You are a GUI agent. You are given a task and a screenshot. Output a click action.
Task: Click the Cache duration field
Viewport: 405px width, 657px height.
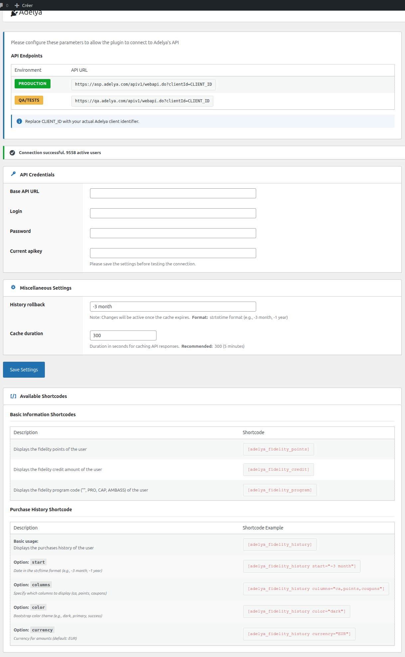click(123, 335)
